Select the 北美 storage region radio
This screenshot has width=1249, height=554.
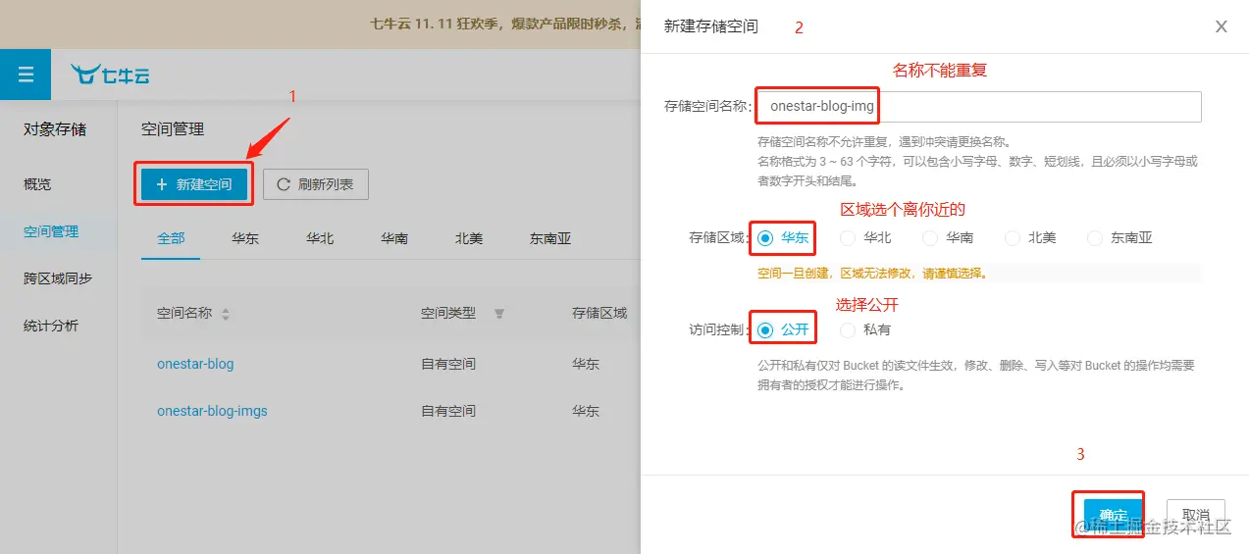coord(1013,237)
